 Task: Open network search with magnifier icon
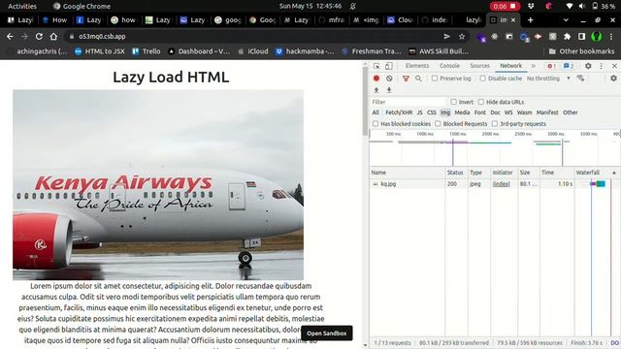[x=418, y=79]
